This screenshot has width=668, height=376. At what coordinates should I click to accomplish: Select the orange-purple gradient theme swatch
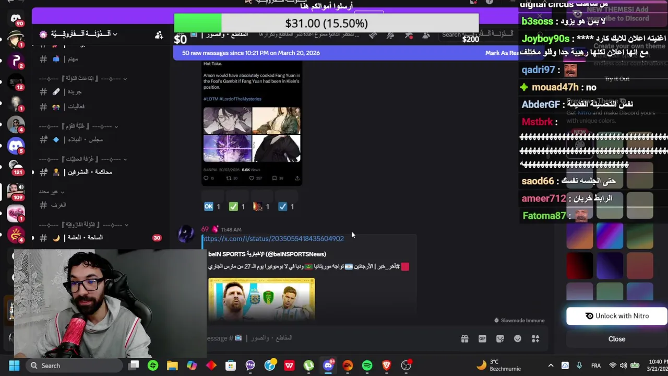coord(580,235)
